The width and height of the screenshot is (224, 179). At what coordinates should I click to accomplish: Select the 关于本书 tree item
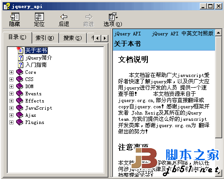click(36, 51)
